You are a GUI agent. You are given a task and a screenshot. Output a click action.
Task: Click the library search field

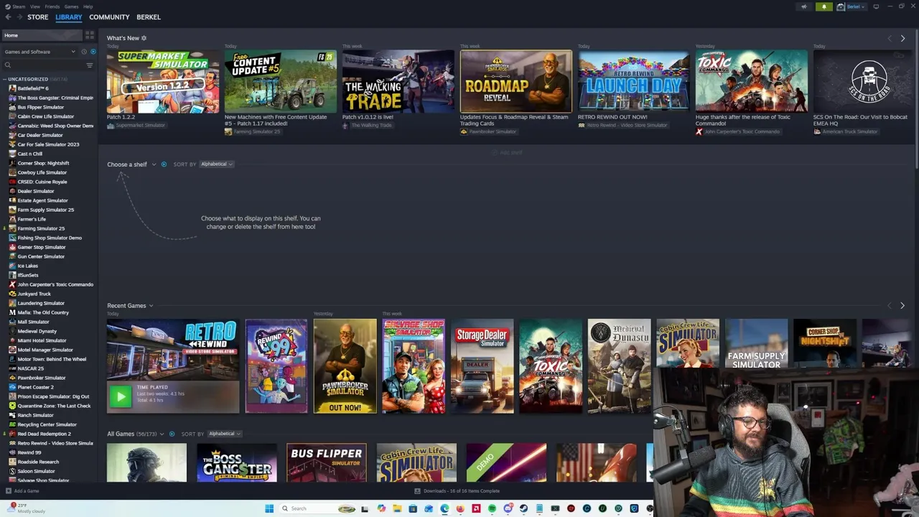tap(43, 65)
